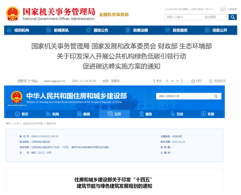Click the 全国机关事务网 link
241x195 pixels.
tap(114, 14)
